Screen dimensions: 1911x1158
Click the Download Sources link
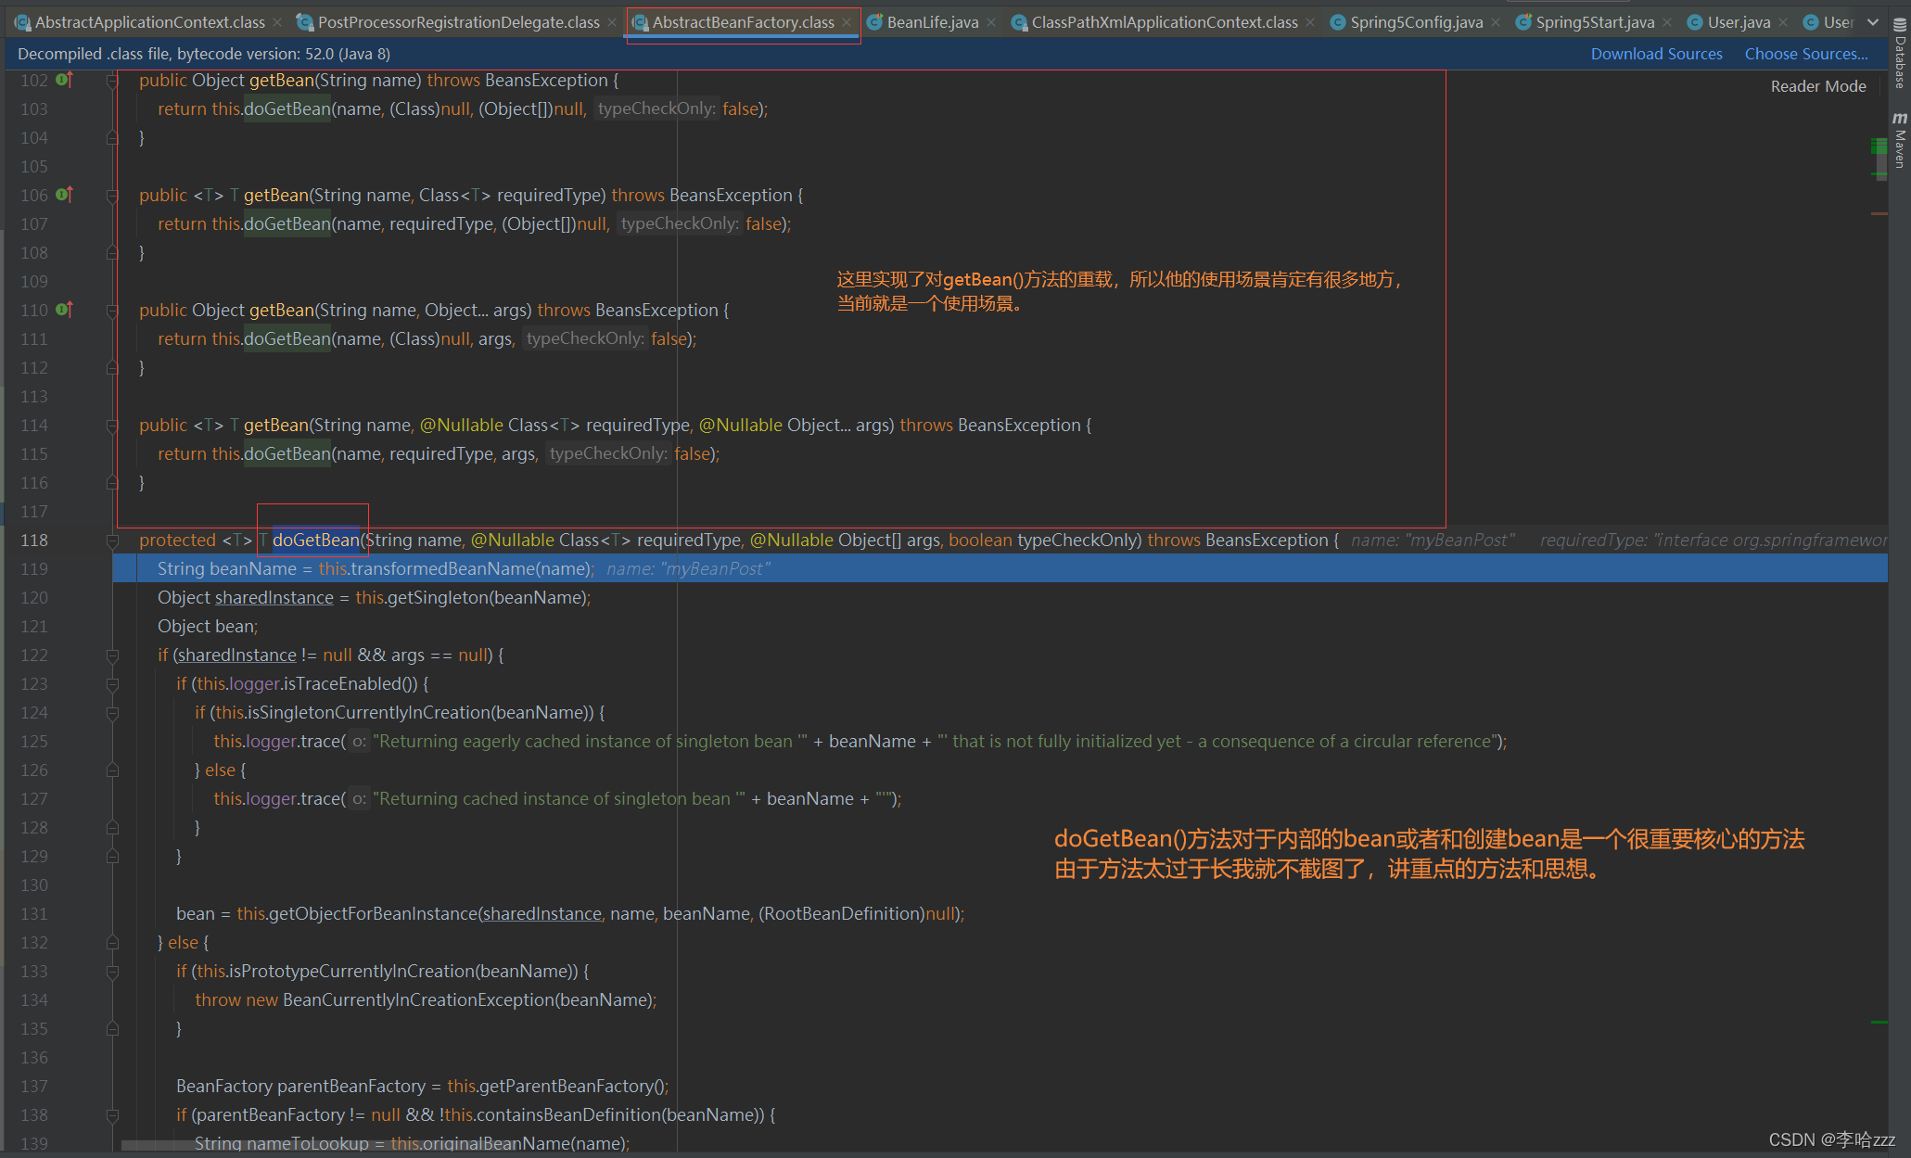(x=1656, y=54)
